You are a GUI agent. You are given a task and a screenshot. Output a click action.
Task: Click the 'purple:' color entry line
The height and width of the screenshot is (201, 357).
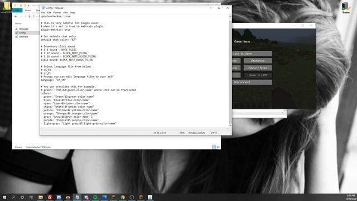click(x=71, y=120)
